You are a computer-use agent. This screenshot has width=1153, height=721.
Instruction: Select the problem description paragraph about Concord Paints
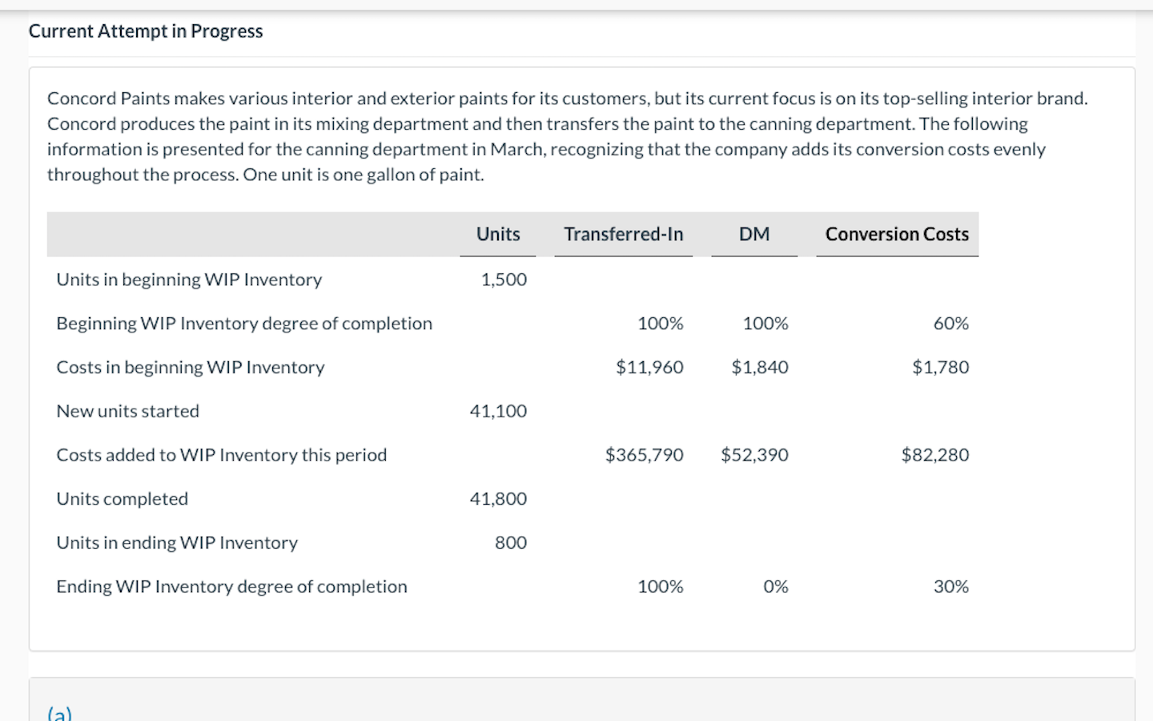click(568, 136)
